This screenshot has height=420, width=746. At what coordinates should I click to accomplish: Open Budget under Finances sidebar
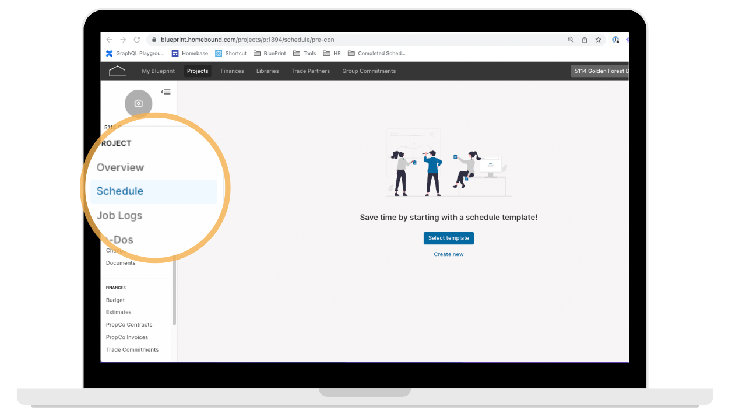(x=115, y=300)
